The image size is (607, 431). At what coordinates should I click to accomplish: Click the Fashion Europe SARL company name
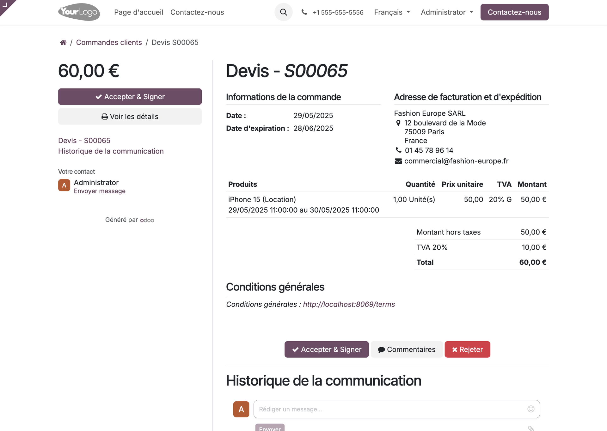(430, 113)
